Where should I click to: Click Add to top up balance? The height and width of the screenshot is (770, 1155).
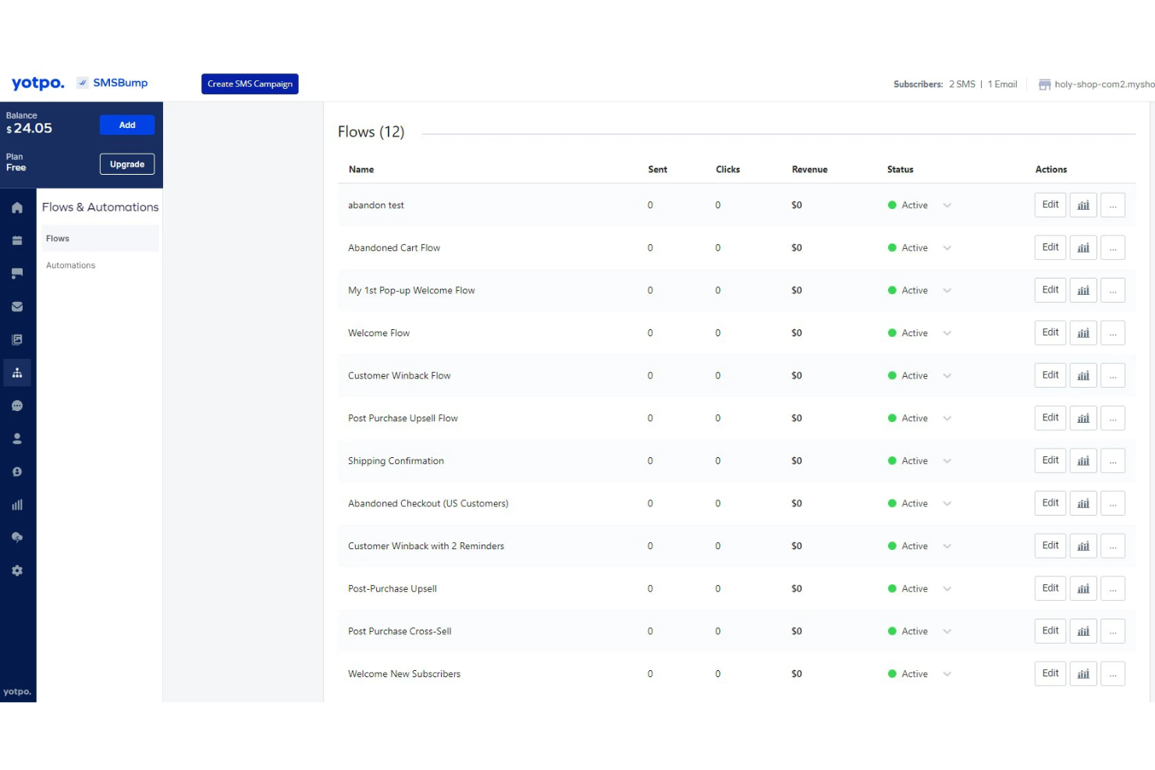pos(126,124)
